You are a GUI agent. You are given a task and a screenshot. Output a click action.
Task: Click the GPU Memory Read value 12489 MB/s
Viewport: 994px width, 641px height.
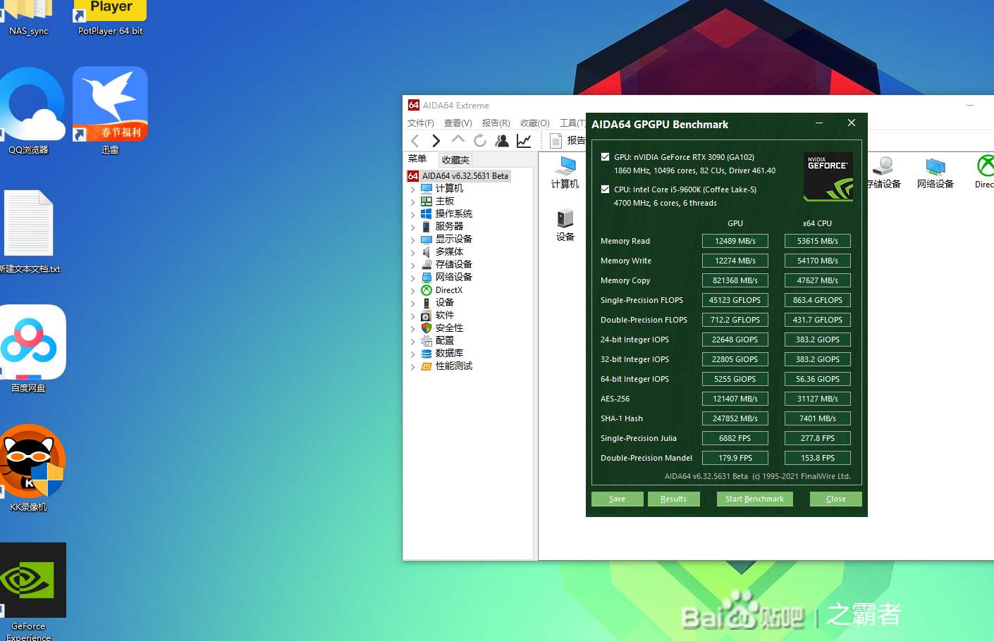tap(735, 241)
